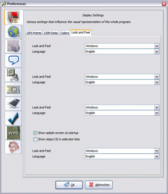168x194 pixels.
Task: Enable Show object ID in selection lists
Action: coord(35,139)
